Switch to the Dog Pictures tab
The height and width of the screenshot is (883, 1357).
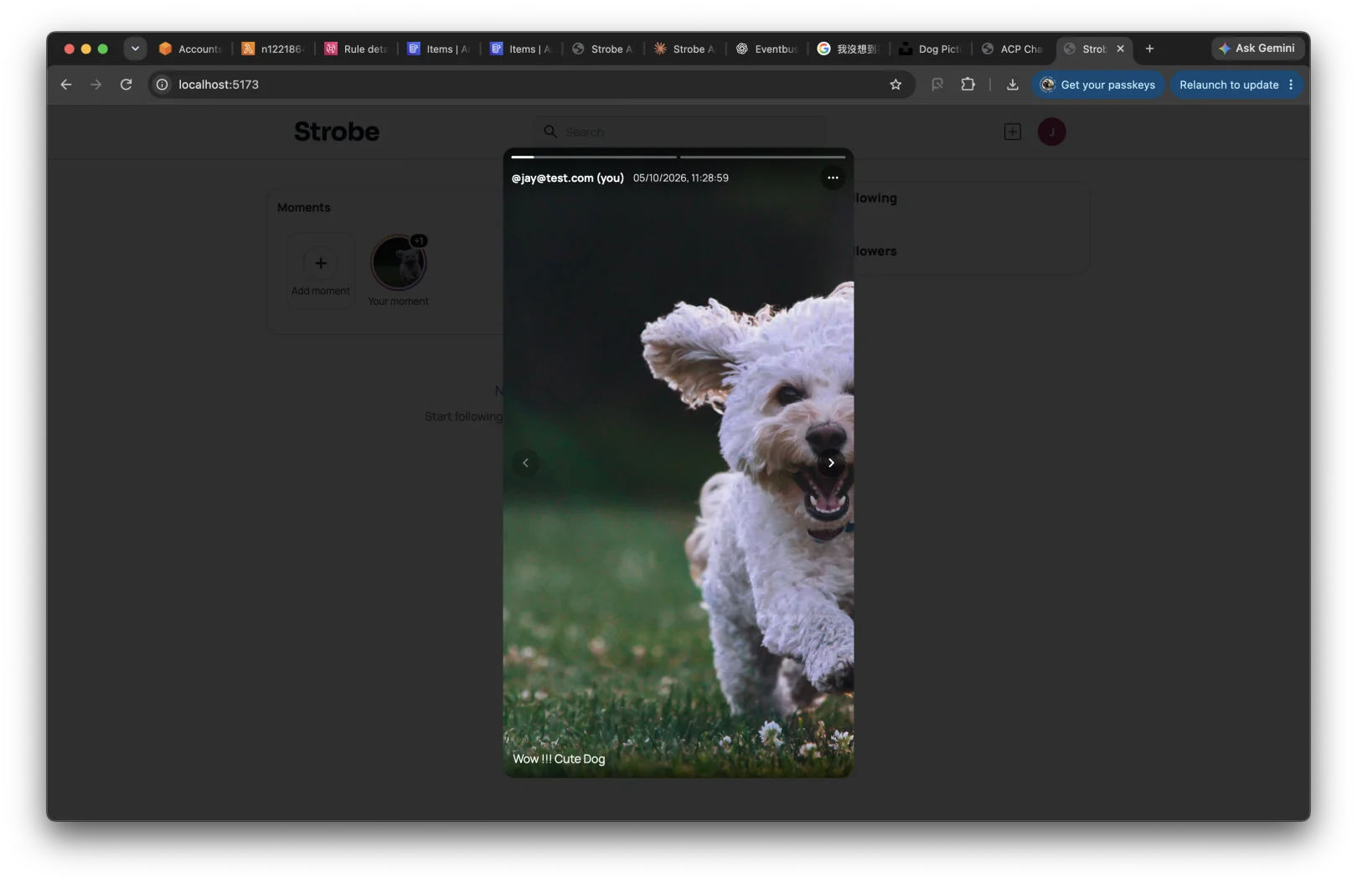(x=931, y=49)
